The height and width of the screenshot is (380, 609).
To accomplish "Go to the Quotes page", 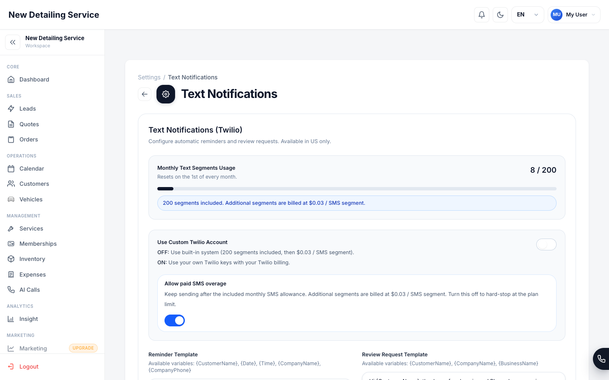I will click(52, 124).
